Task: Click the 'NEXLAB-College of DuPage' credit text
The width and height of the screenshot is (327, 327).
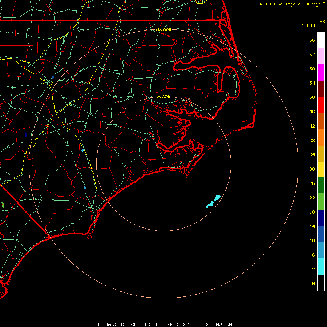Action: pos(291,4)
